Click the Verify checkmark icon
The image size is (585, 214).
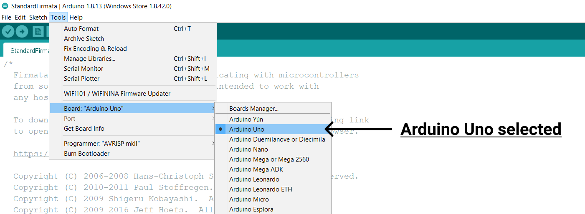[x=8, y=32]
